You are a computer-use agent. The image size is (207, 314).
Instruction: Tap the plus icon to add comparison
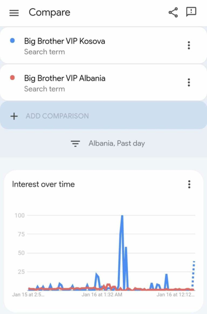pos(14,116)
